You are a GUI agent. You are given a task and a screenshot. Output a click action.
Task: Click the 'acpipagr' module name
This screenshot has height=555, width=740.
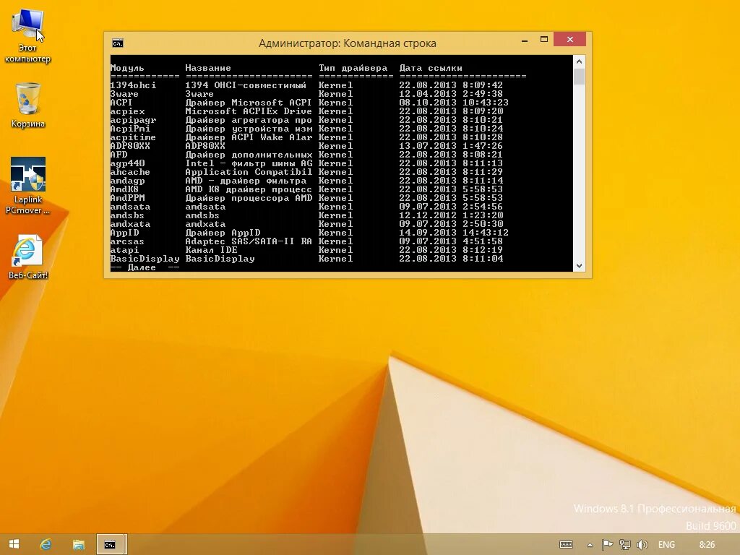133,120
